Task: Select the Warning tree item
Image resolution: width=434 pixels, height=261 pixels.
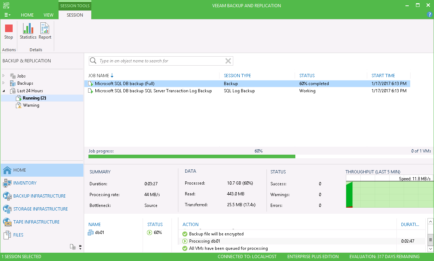Action: coord(31,106)
